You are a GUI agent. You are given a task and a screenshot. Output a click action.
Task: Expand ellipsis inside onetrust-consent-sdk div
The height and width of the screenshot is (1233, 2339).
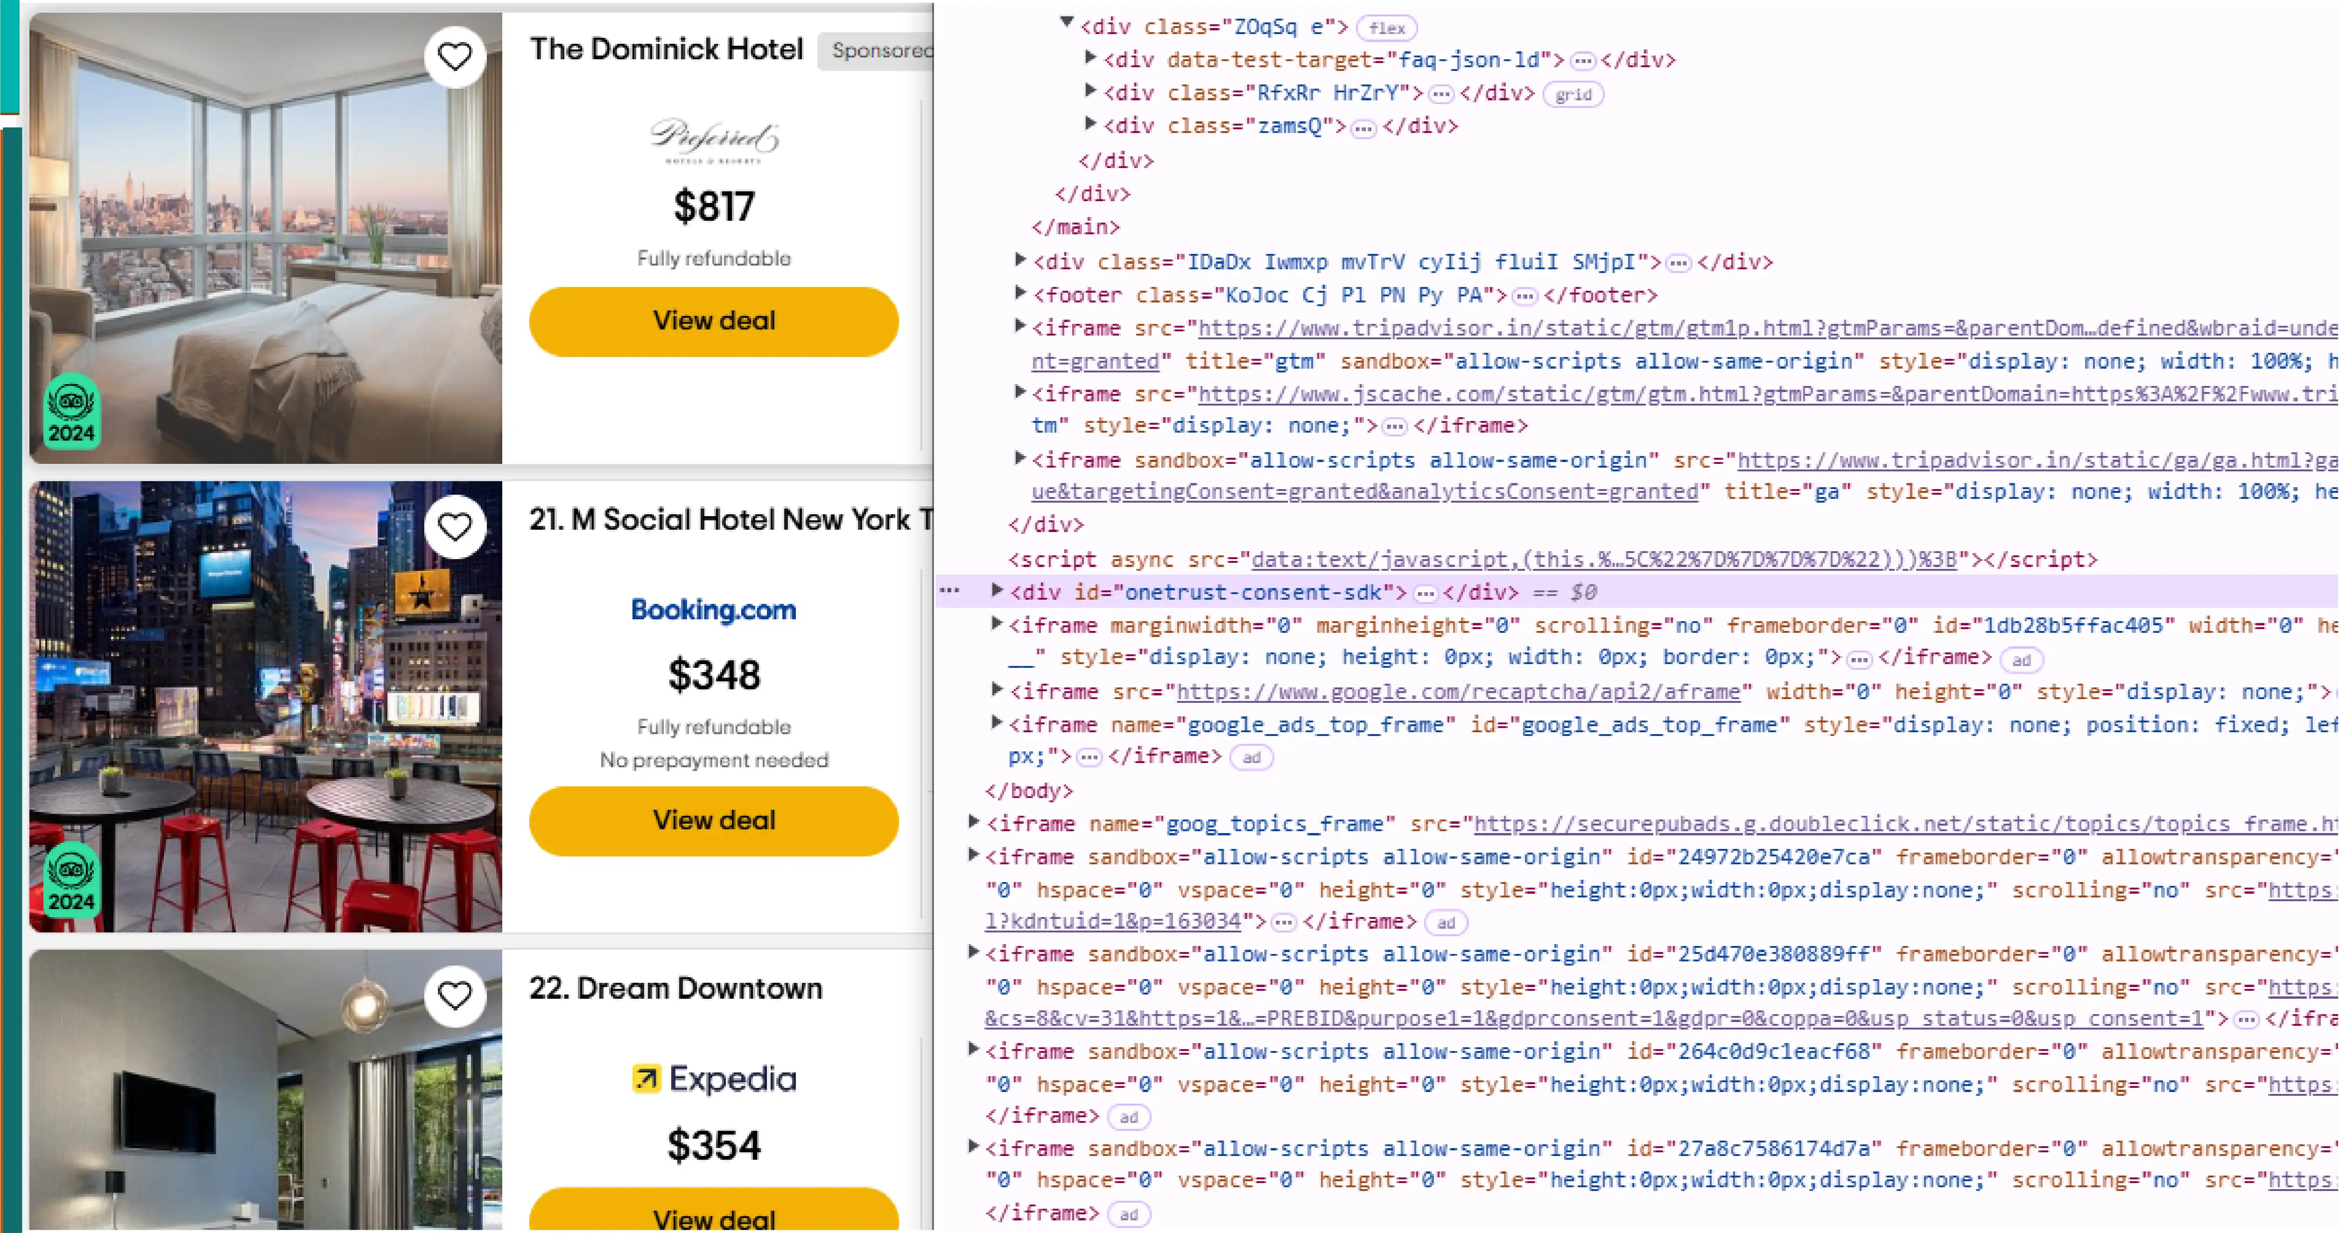(x=1426, y=594)
